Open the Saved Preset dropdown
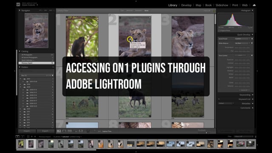272x153 pixels. [x=242, y=39]
